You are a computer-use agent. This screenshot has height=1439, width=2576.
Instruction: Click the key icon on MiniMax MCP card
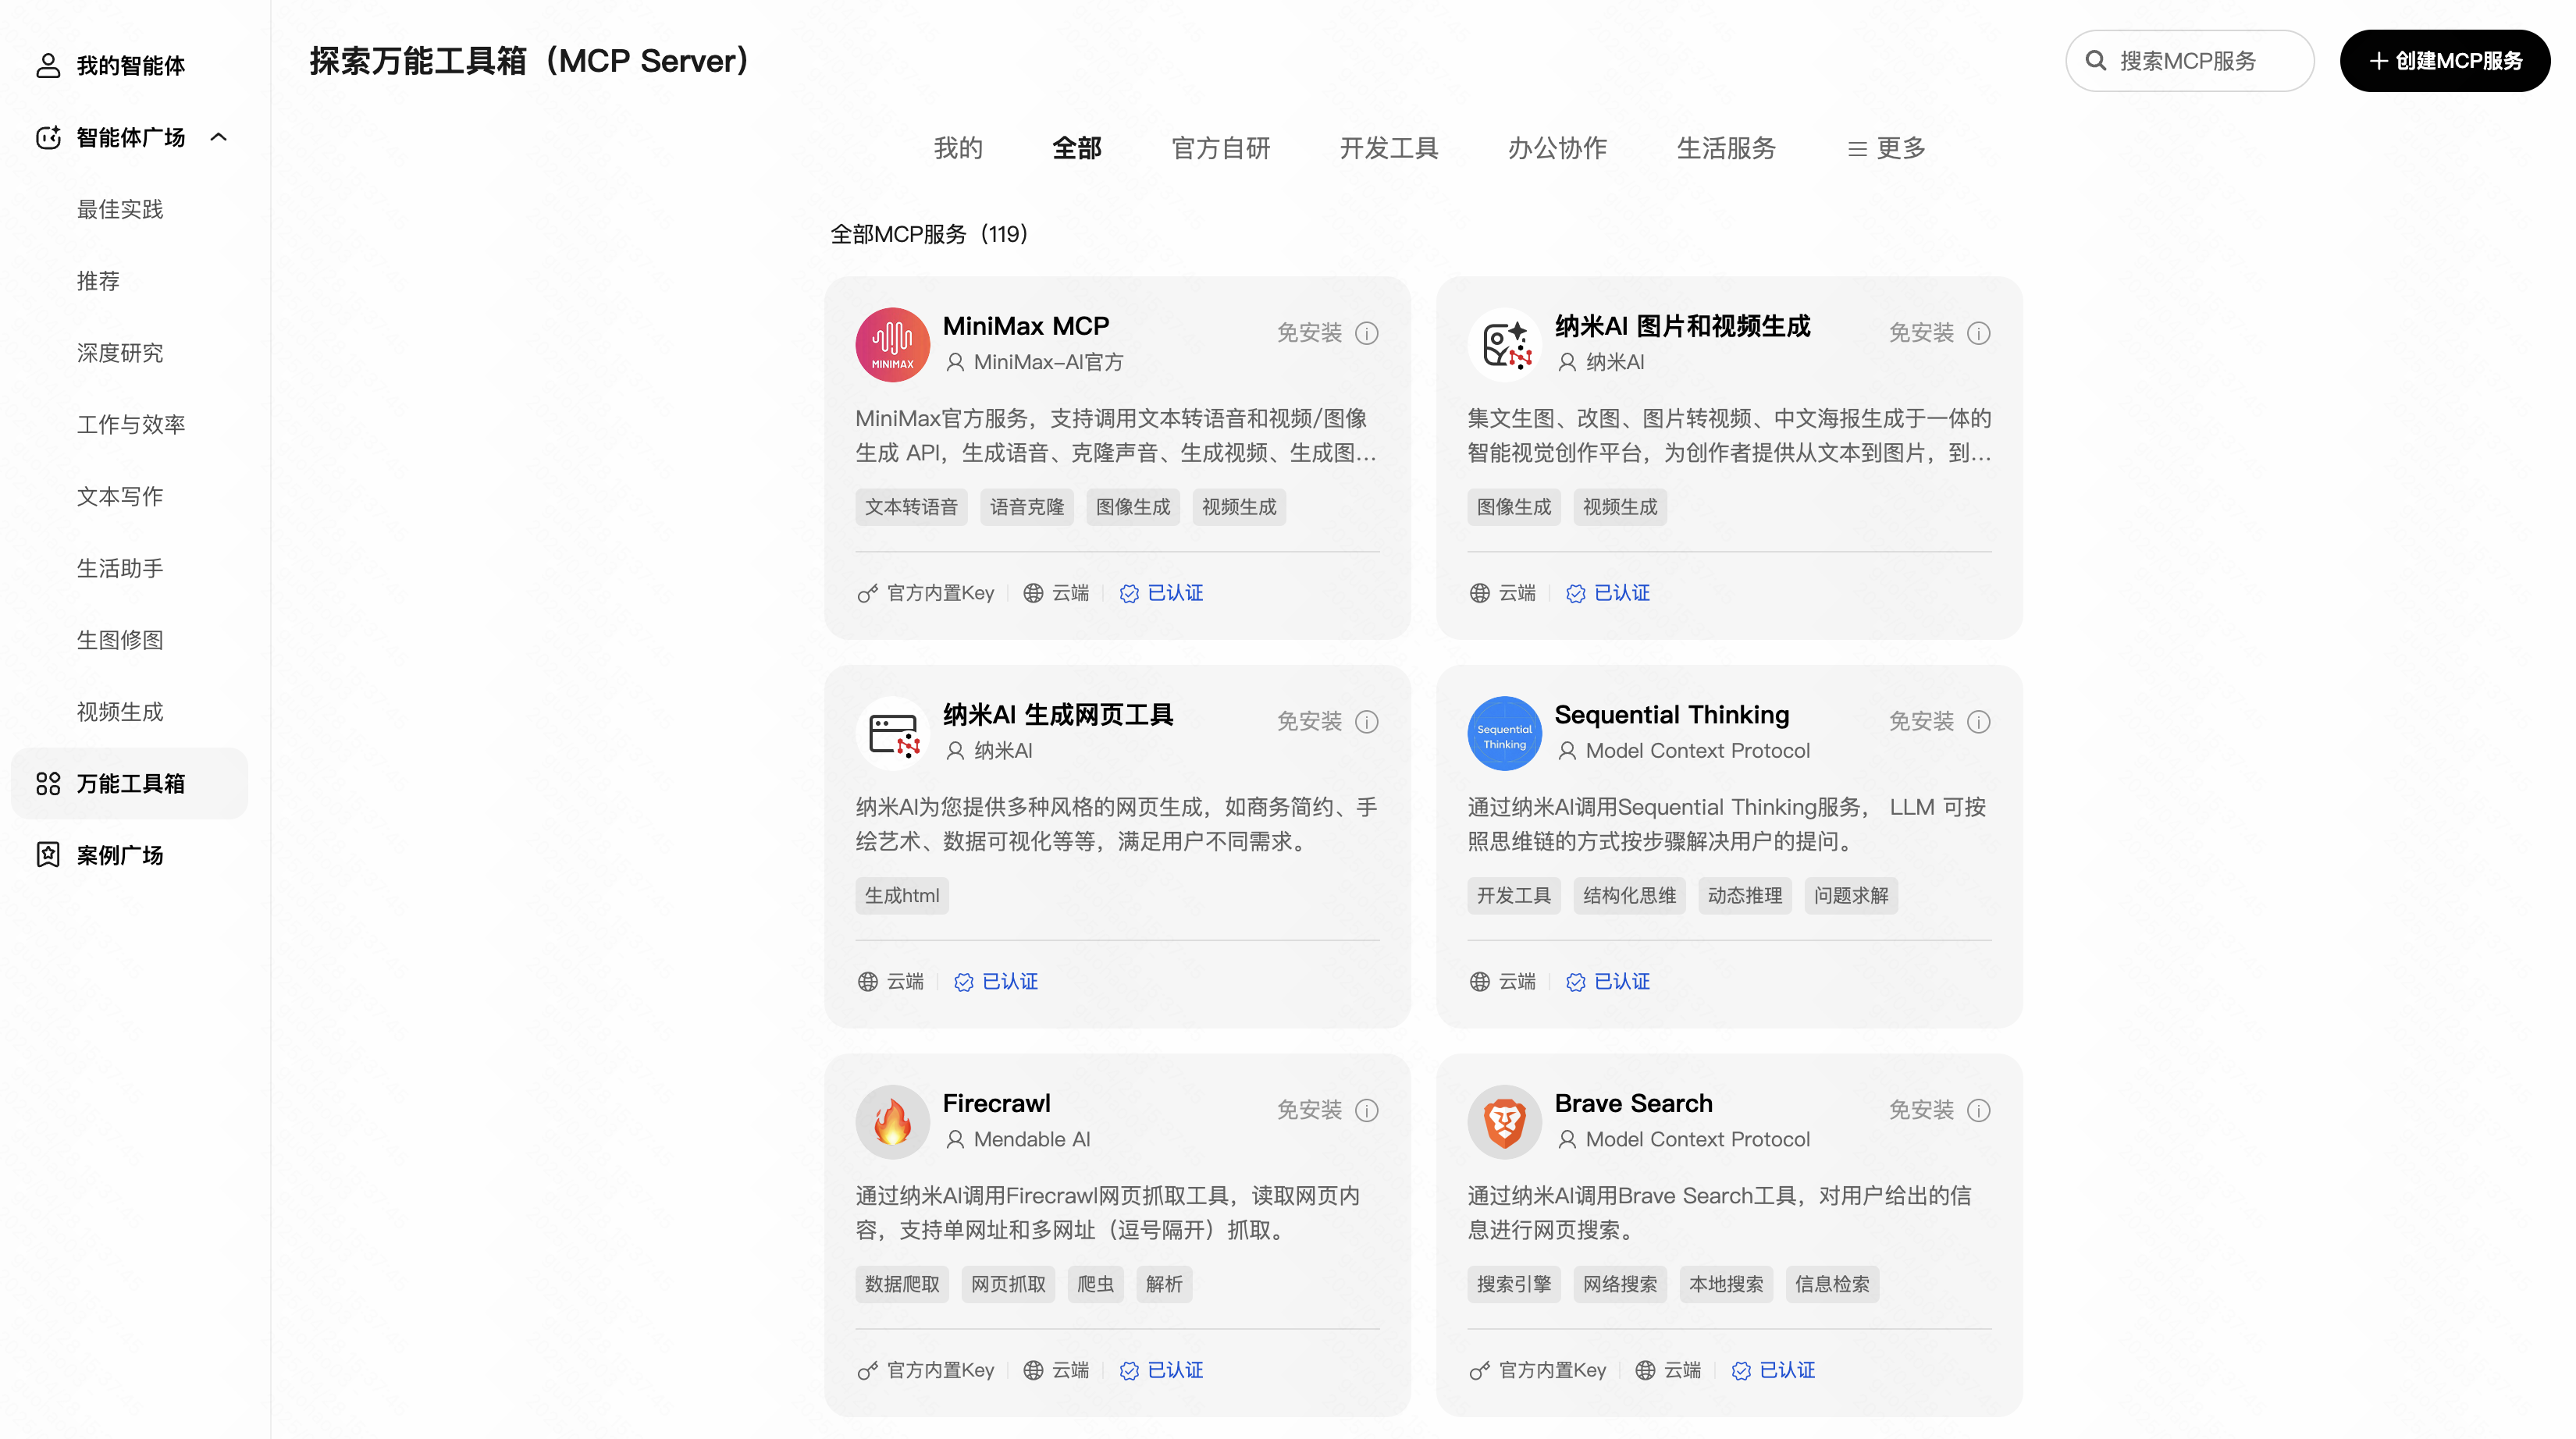867,594
